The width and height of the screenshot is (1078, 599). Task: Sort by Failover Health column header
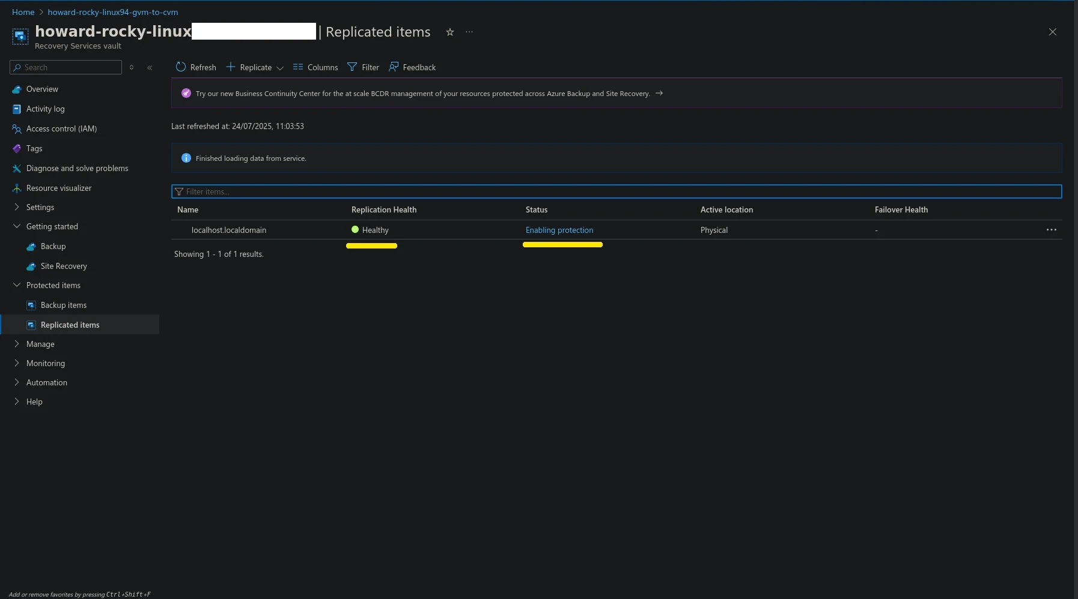pyautogui.click(x=901, y=209)
